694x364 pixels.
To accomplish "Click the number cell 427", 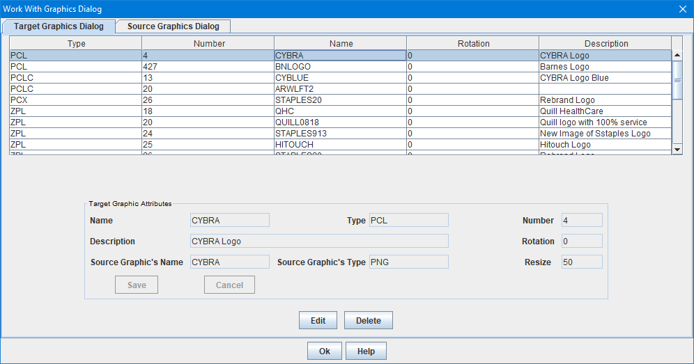I will pos(208,67).
